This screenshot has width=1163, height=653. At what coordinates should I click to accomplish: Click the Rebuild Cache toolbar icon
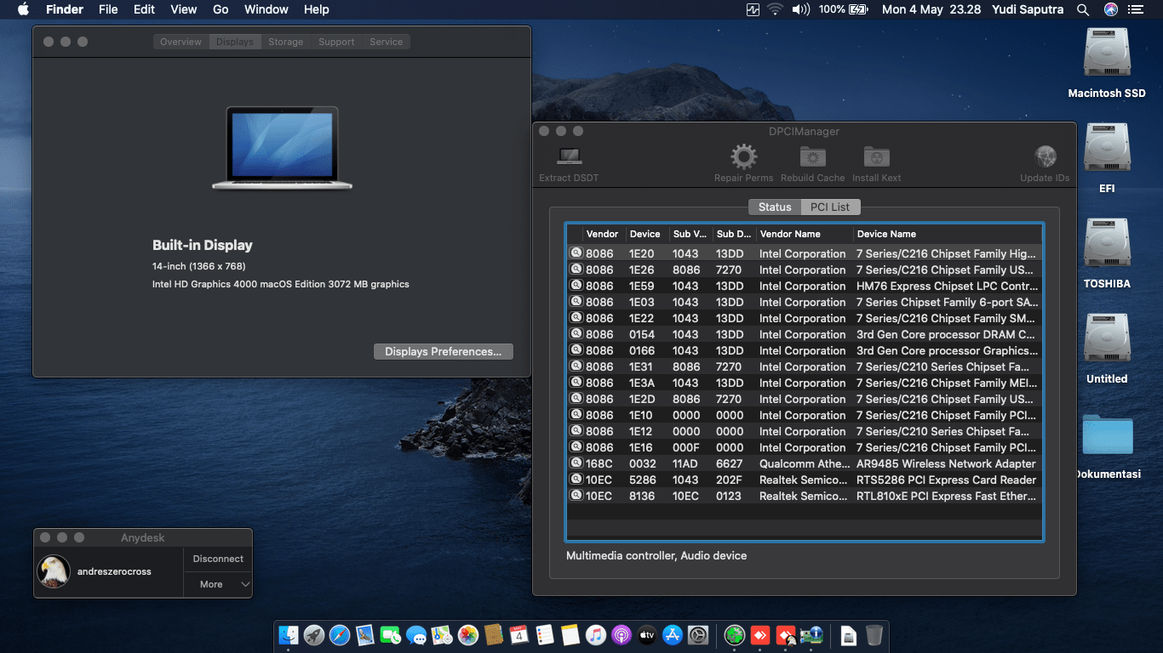(812, 157)
